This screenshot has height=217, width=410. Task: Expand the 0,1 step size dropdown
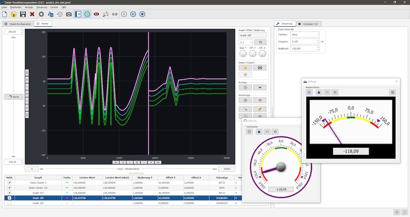(x=245, y=42)
